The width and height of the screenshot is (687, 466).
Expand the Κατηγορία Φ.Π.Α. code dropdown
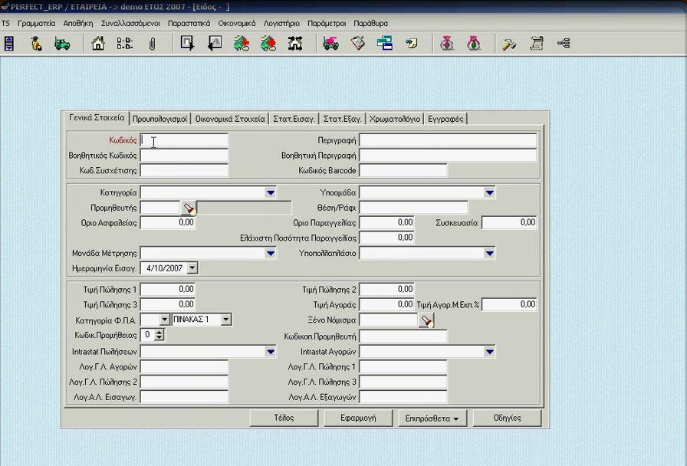click(x=164, y=320)
